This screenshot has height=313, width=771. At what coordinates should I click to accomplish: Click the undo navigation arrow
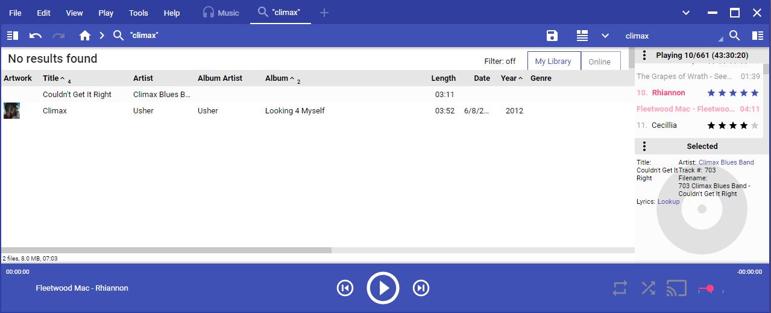[x=36, y=36]
